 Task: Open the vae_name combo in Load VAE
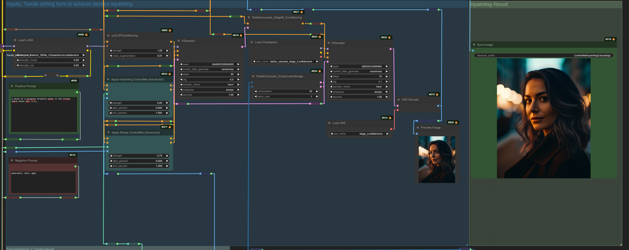(x=359, y=134)
